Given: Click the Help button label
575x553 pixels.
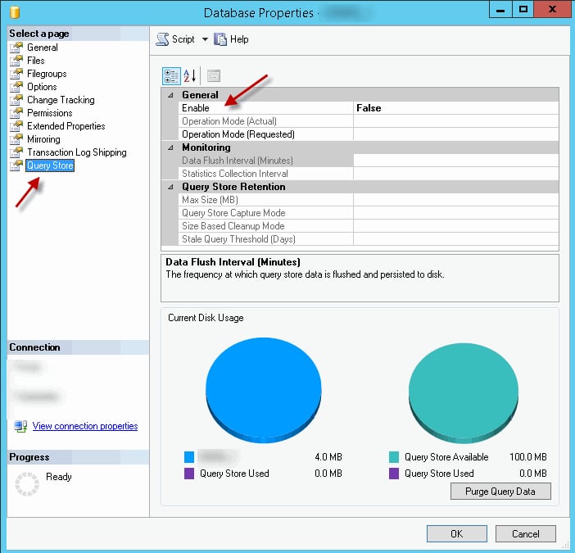Looking at the screenshot, I should click(239, 39).
